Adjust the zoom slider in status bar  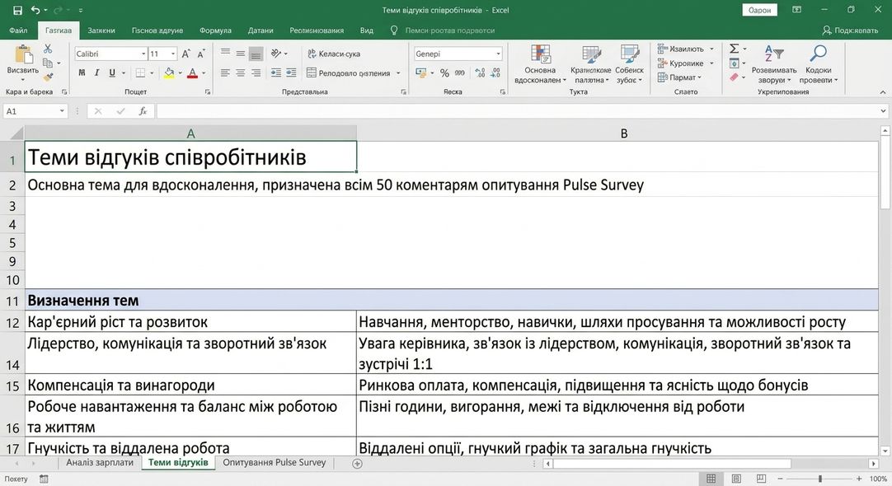[819, 479]
